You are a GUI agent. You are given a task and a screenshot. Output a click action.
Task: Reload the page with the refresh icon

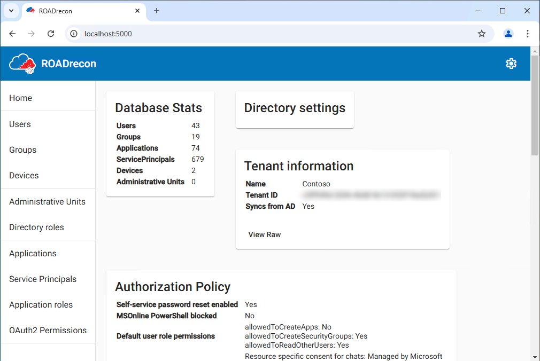tap(51, 34)
